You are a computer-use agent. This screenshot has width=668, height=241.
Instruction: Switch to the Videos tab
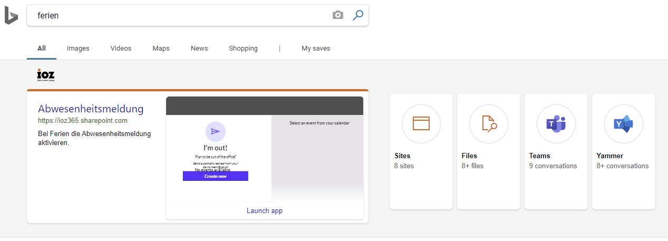[x=121, y=49]
